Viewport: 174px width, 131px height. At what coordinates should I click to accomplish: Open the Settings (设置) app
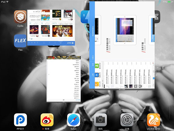click(x=127, y=120)
